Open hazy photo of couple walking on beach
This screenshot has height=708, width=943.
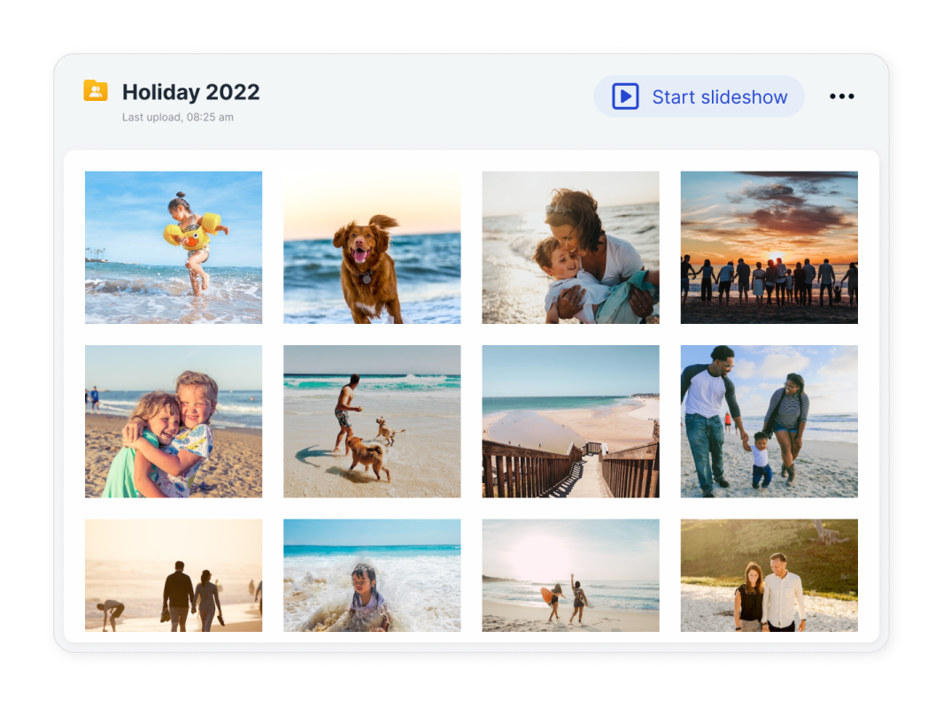(174, 575)
